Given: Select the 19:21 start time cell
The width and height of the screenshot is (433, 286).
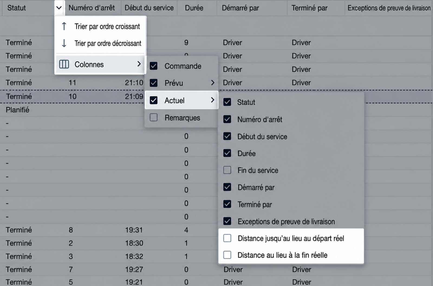Looking at the screenshot, I should coord(134,282).
